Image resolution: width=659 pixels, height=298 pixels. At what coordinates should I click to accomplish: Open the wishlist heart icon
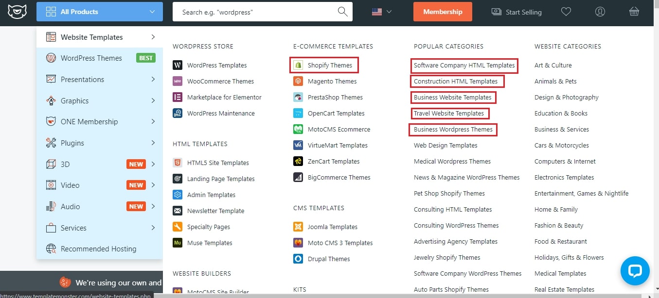[x=566, y=12]
